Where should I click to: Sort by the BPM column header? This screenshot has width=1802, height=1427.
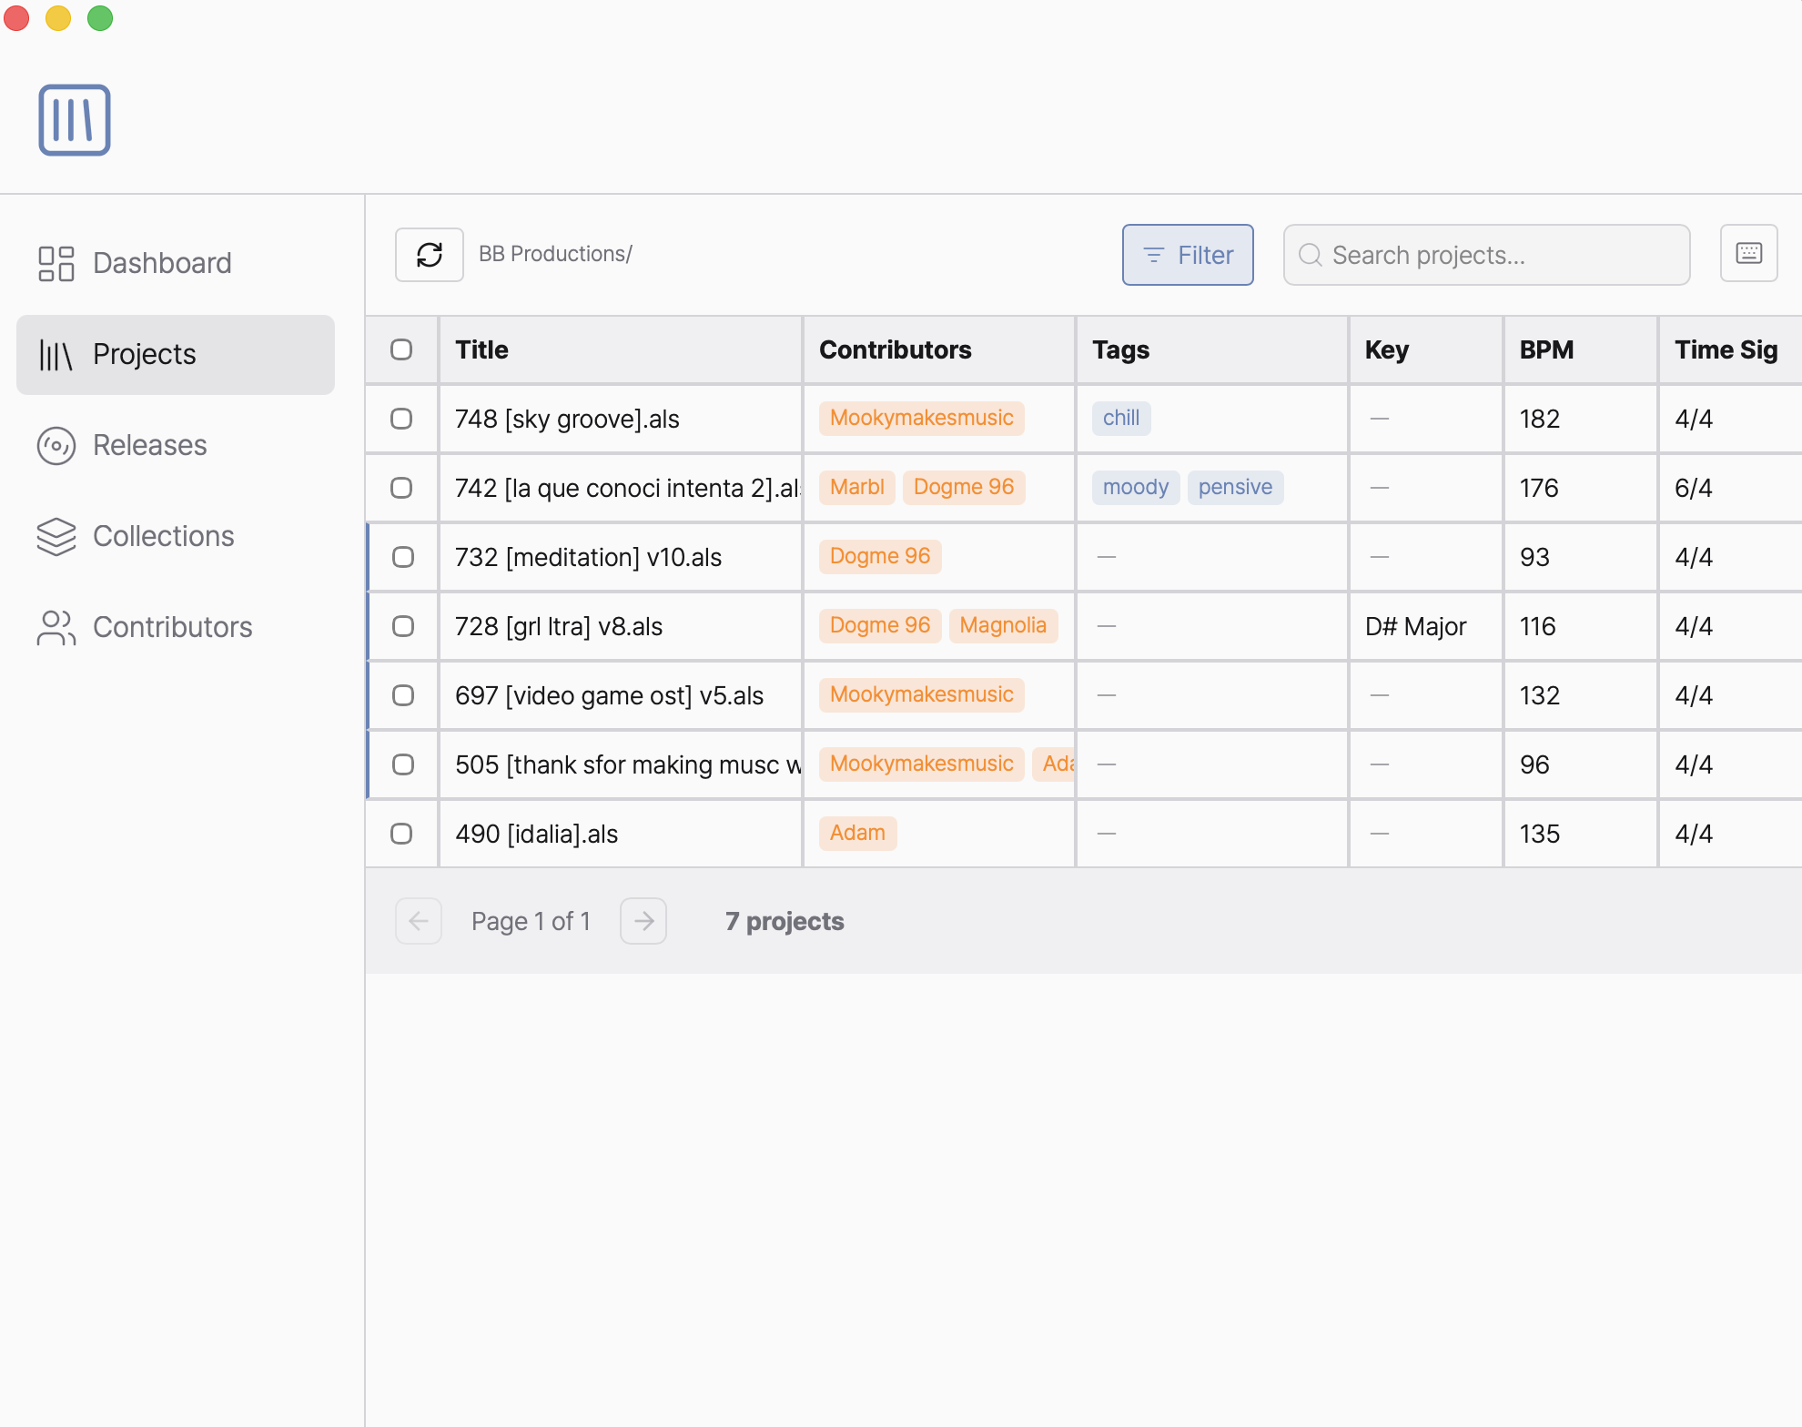(x=1546, y=349)
